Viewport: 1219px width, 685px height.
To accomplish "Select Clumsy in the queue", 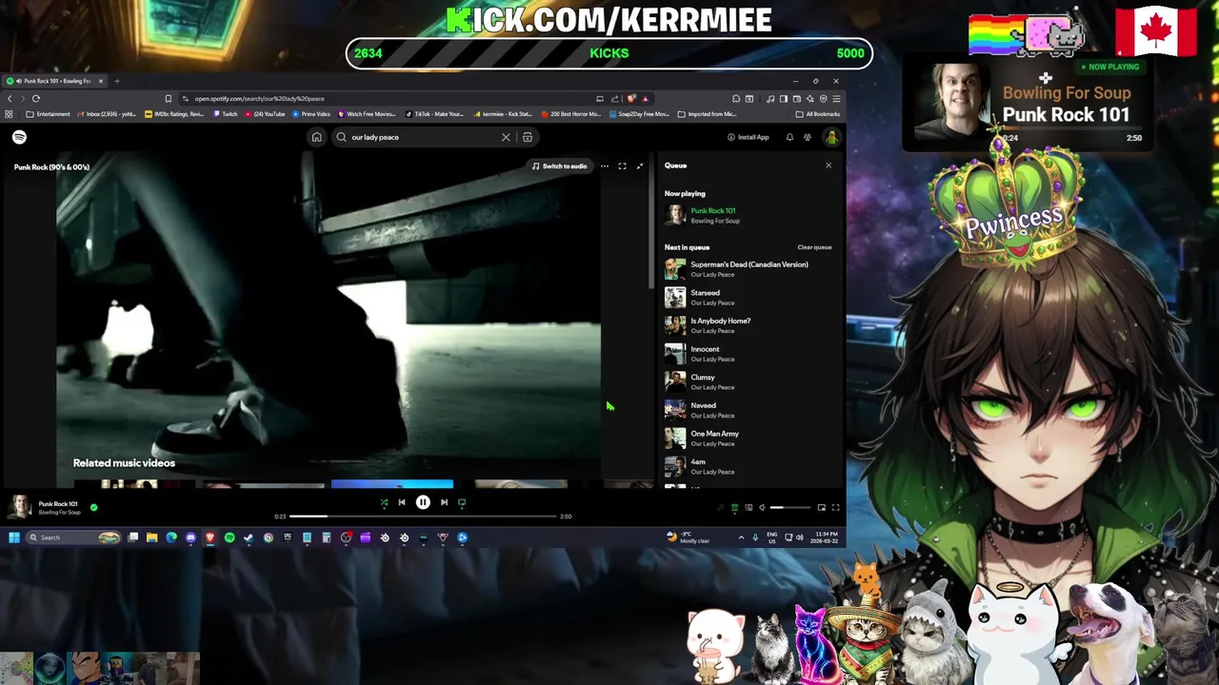I will click(749, 382).
